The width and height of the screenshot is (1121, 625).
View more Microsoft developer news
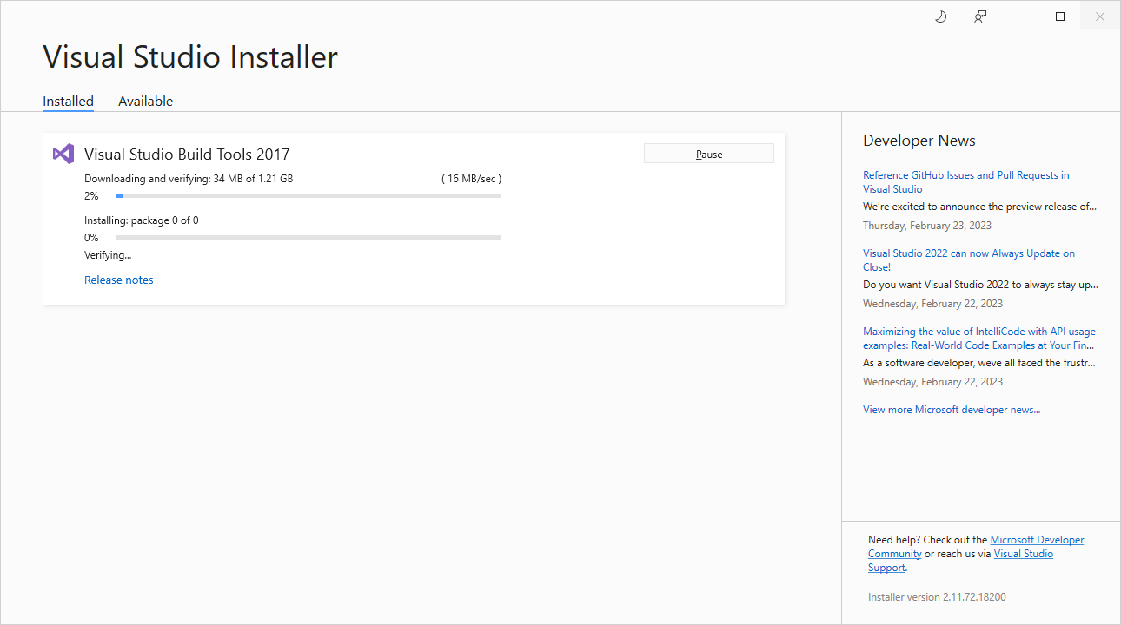pos(952,410)
